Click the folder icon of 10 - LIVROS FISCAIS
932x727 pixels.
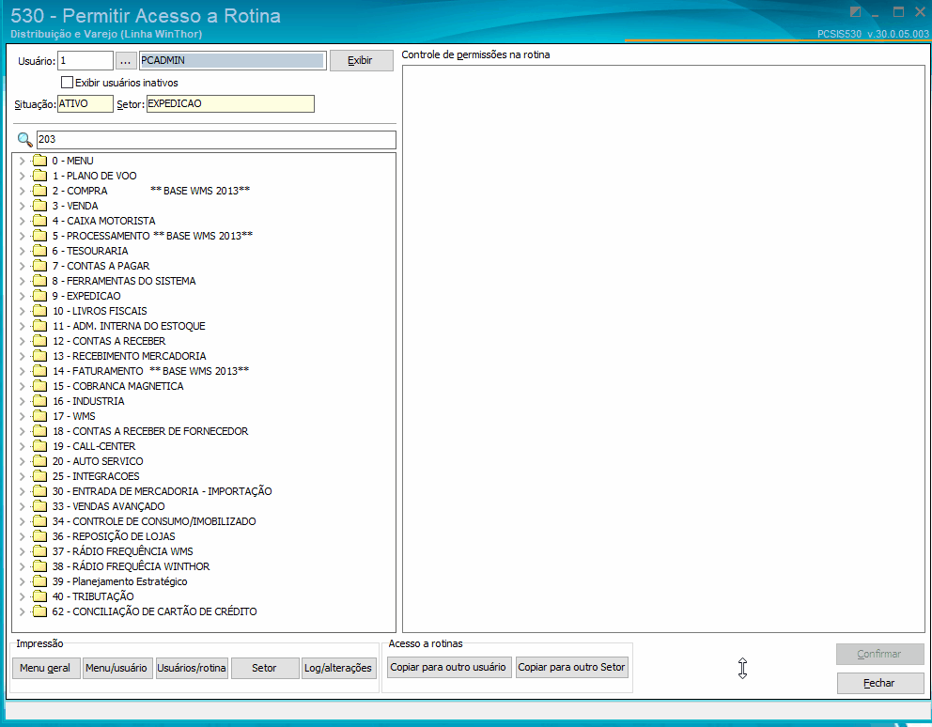click(39, 311)
